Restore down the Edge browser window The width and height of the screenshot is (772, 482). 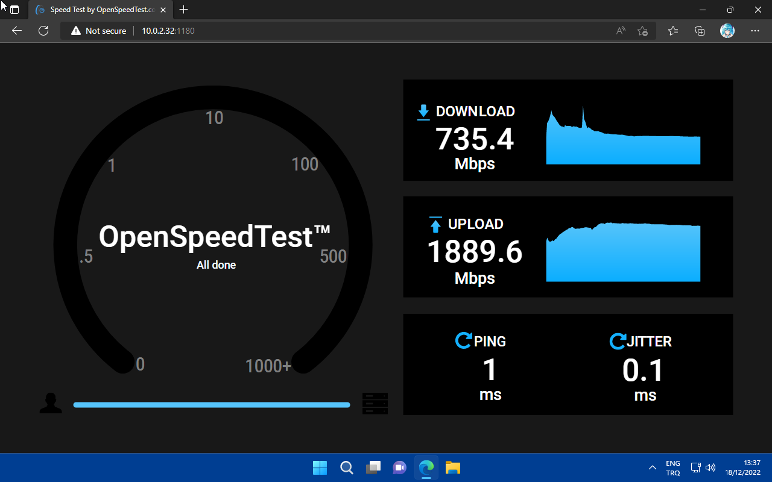point(730,10)
